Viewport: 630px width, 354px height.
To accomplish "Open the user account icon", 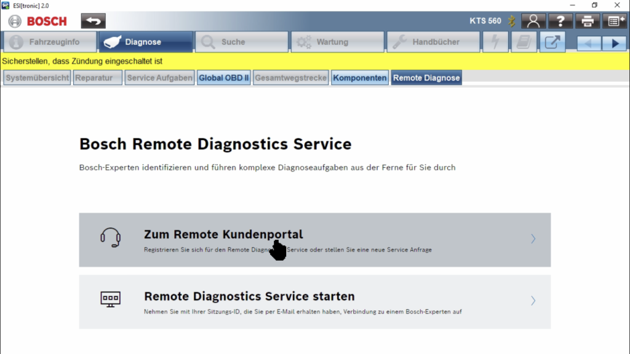I will [x=533, y=21].
